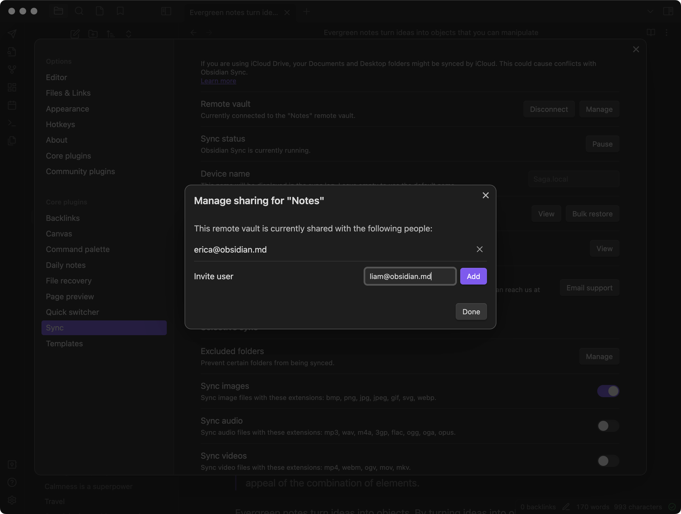This screenshot has width=681, height=514.
Task: Create a new folder in the file explorer
Action: click(93, 34)
